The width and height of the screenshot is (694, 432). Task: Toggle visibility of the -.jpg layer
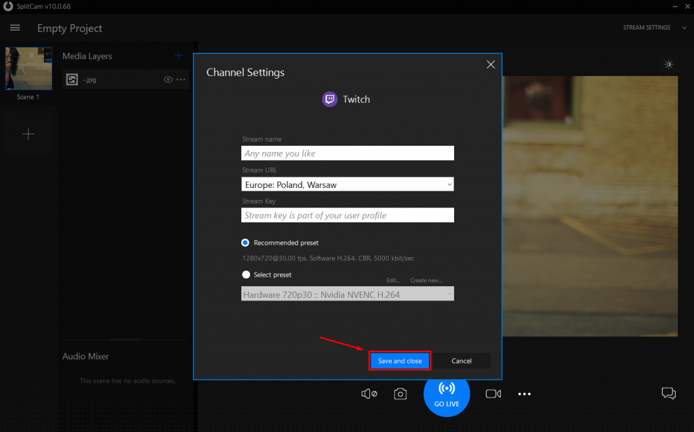pos(168,80)
